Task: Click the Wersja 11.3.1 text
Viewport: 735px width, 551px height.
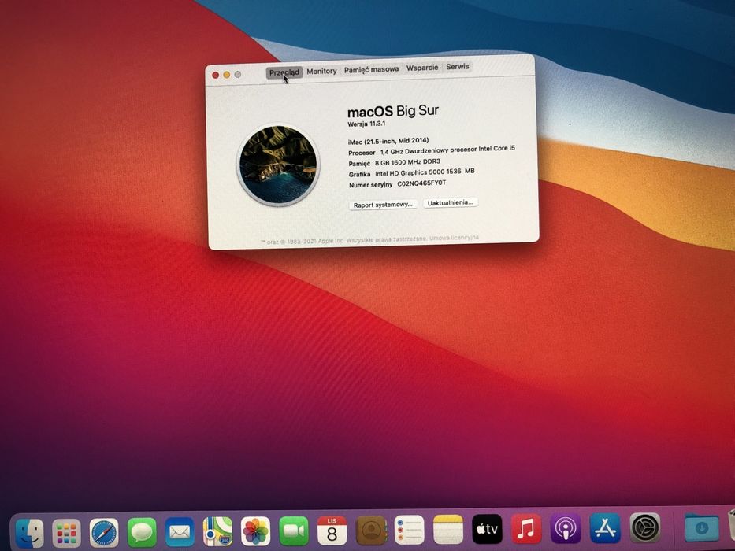Action: pos(366,124)
